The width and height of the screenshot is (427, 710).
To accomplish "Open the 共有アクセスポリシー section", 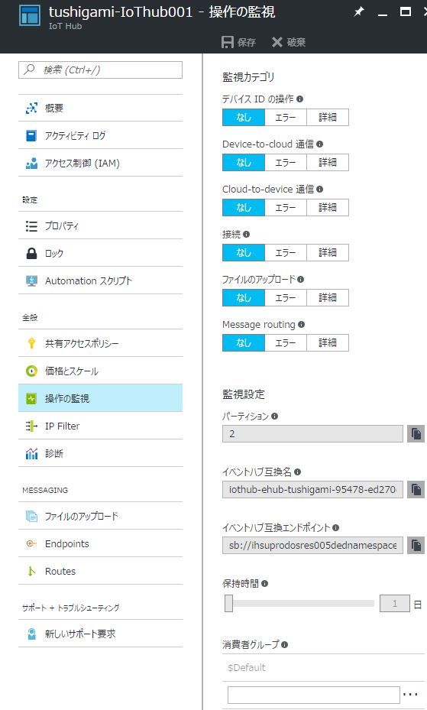I will coord(100,343).
